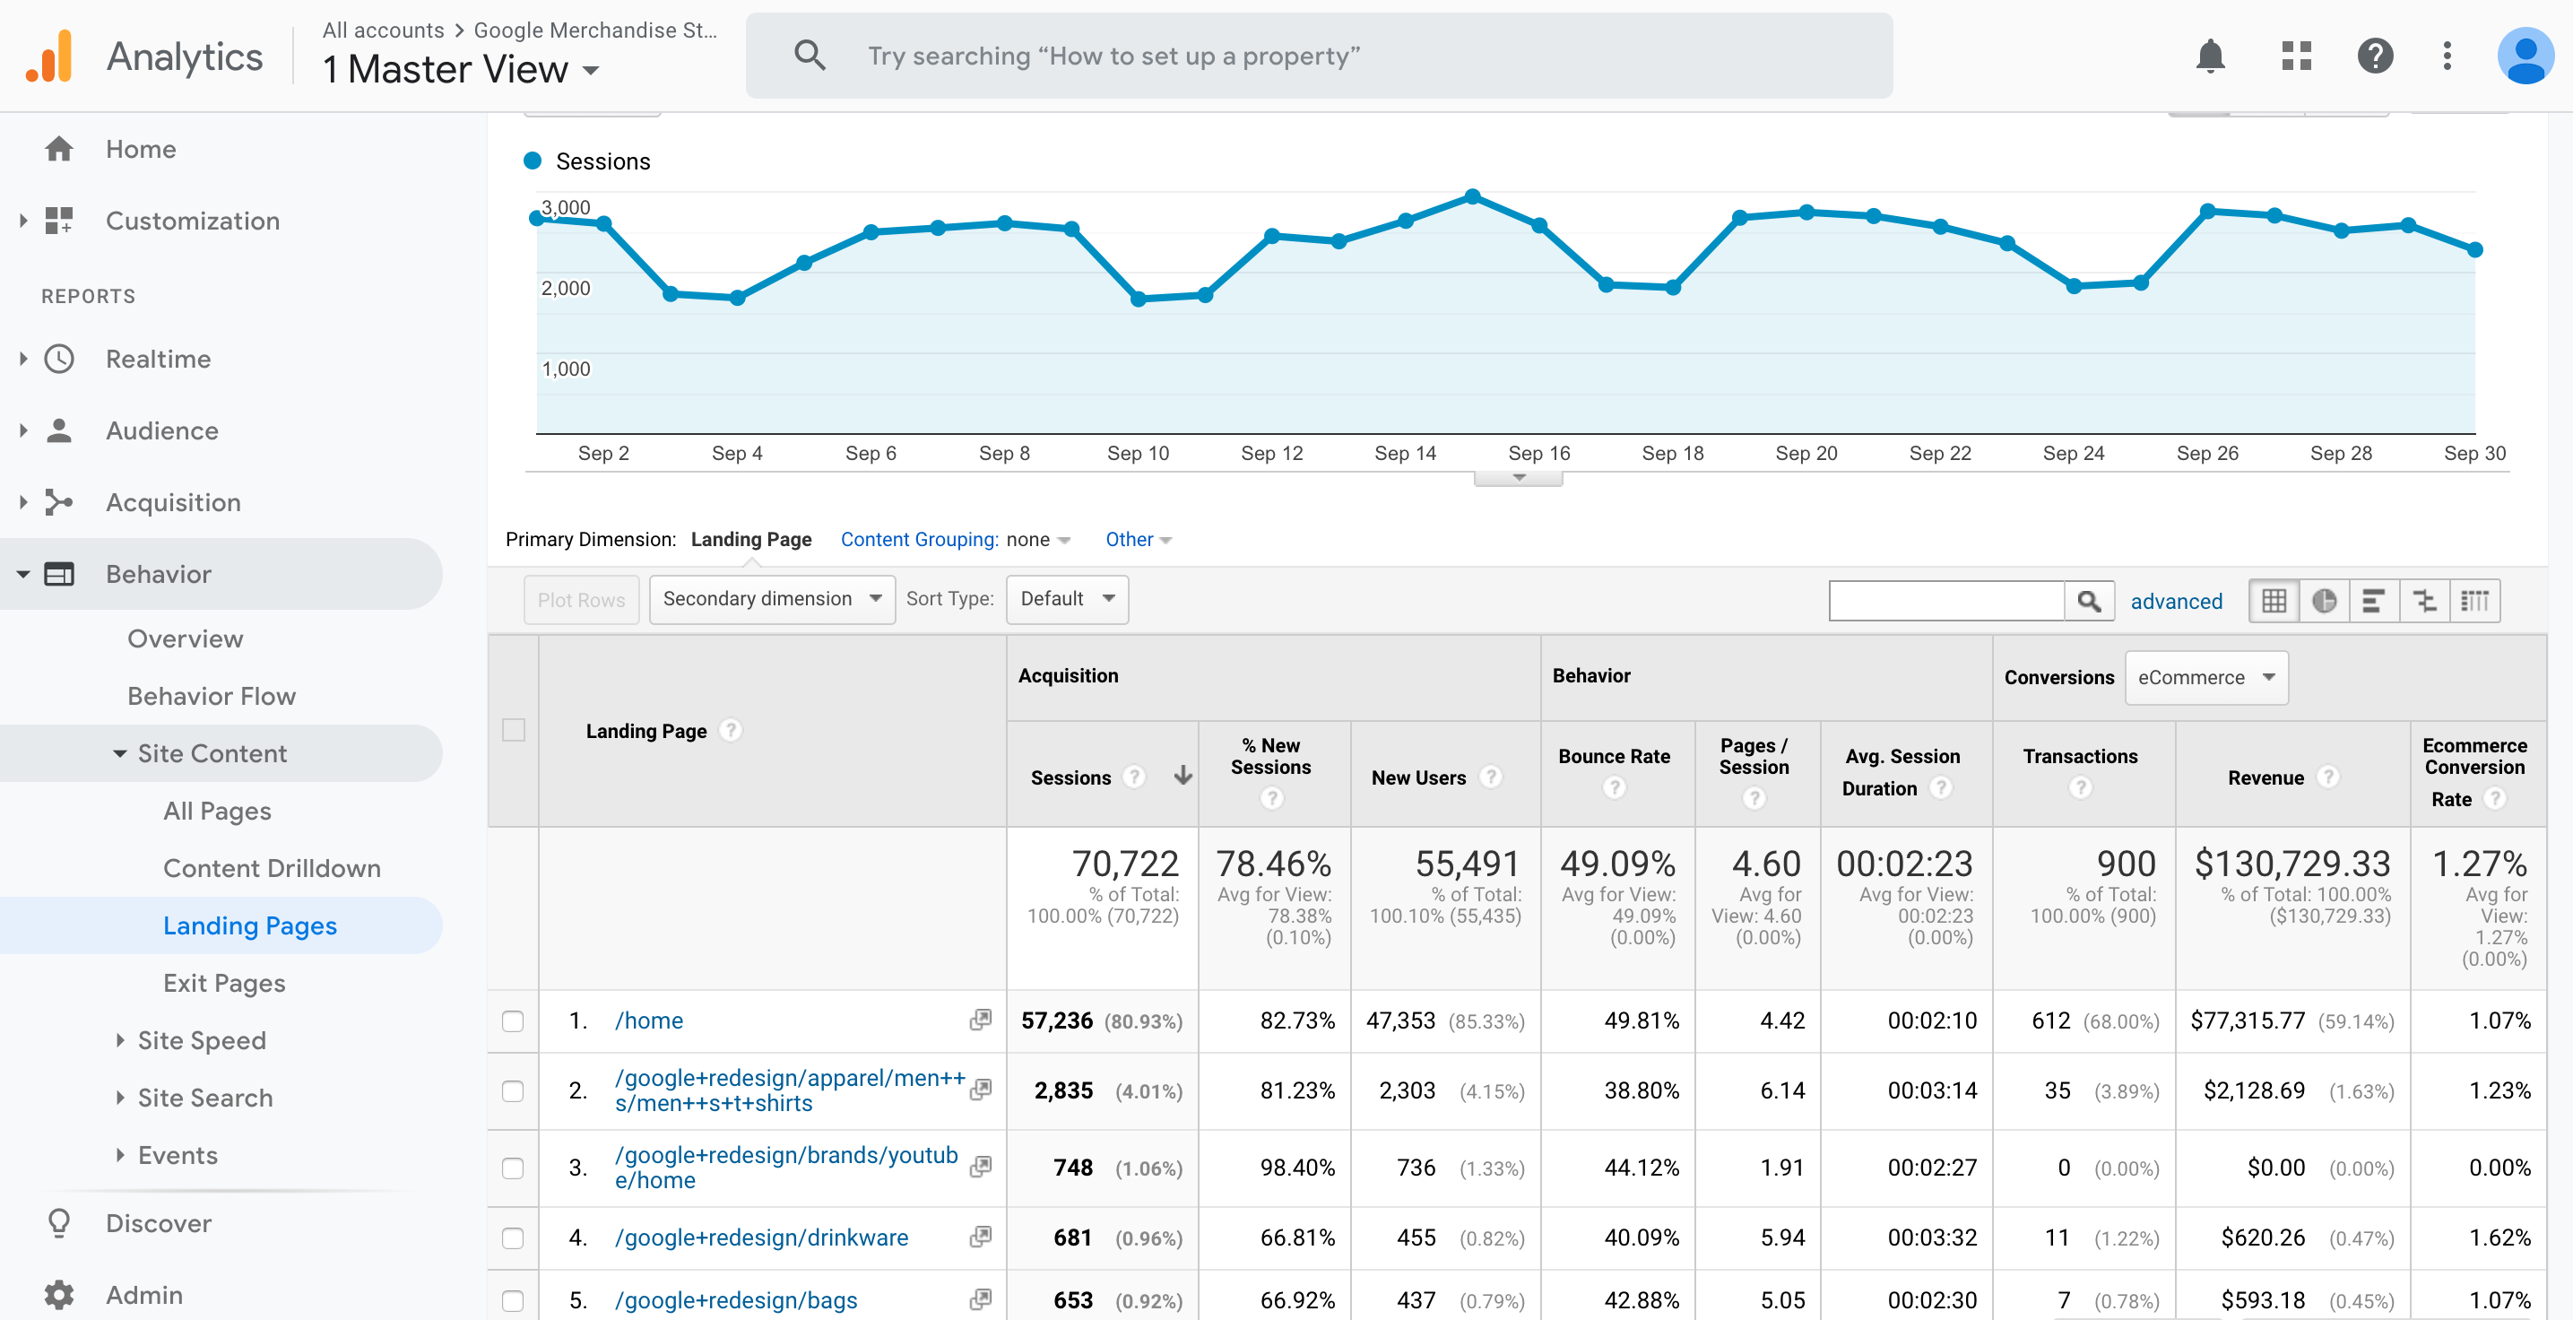This screenshot has height=1320, width=2573.
Task: Expand the Sort Type Default dropdown
Action: coord(1067,598)
